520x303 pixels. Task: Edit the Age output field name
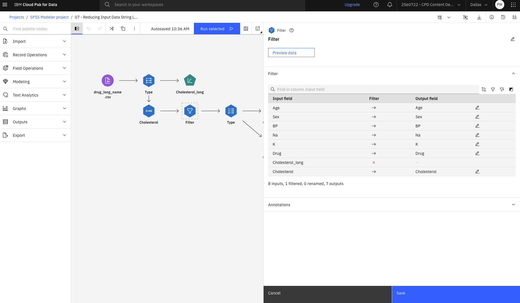(477, 108)
